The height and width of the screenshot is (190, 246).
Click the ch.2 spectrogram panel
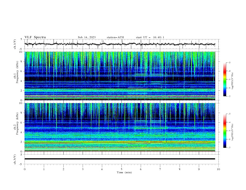[x=120, y=127]
